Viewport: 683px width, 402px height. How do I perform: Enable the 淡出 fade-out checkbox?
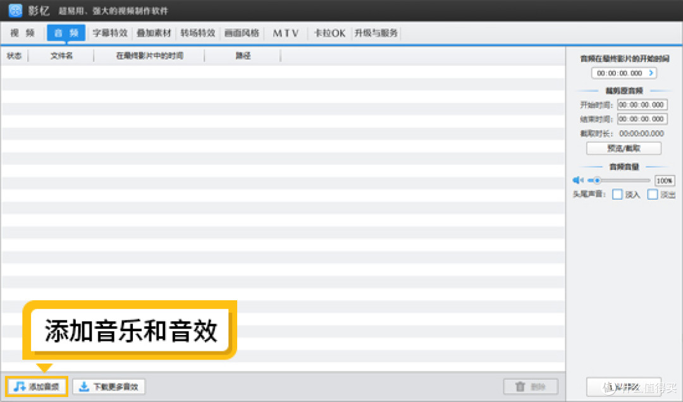tap(653, 194)
